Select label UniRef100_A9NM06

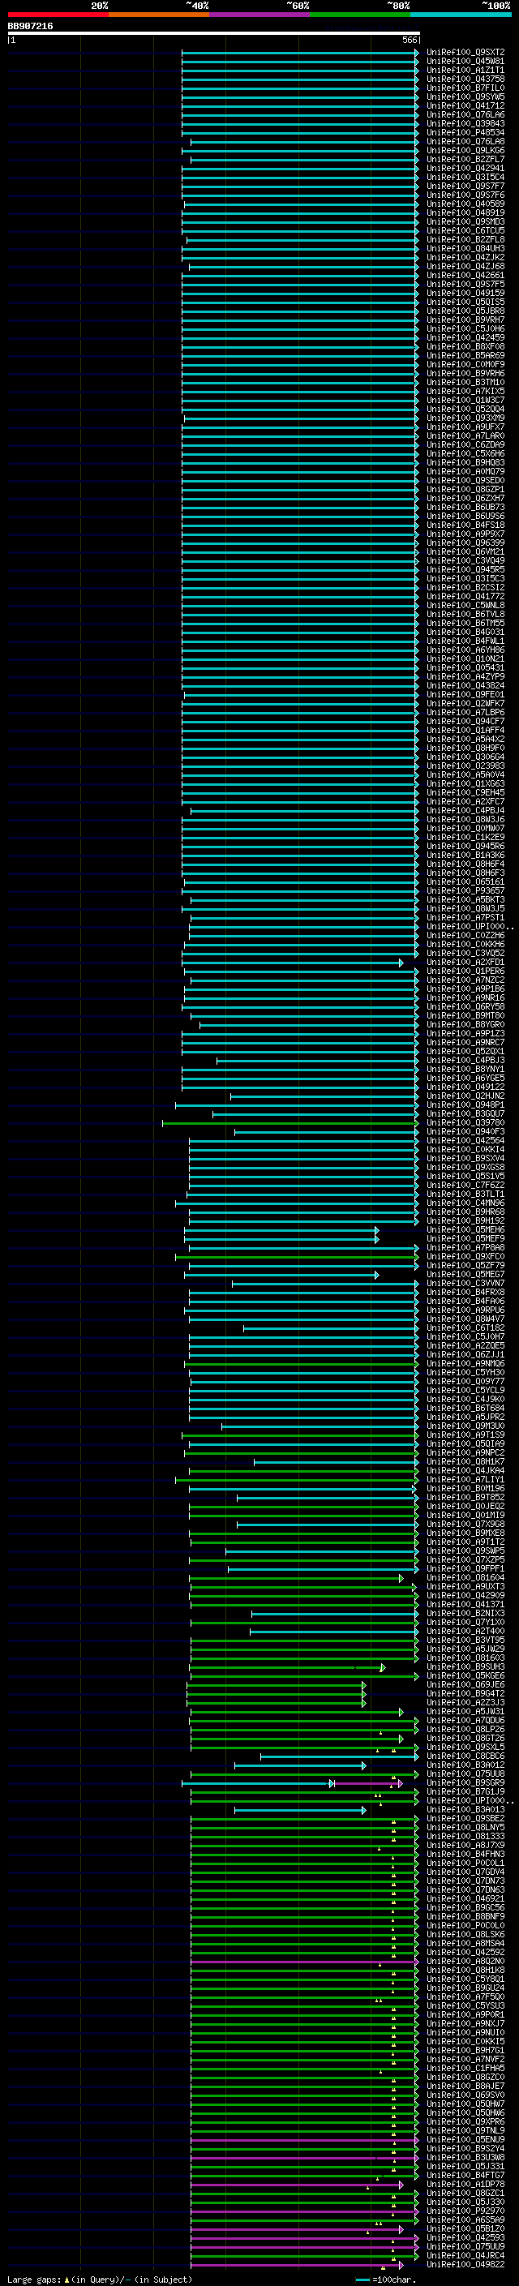point(465,1364)
